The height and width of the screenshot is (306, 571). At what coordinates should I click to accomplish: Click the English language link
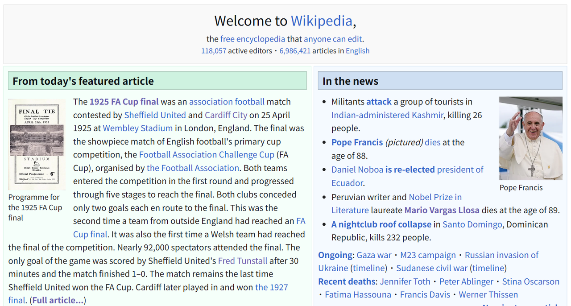point(358,51)
